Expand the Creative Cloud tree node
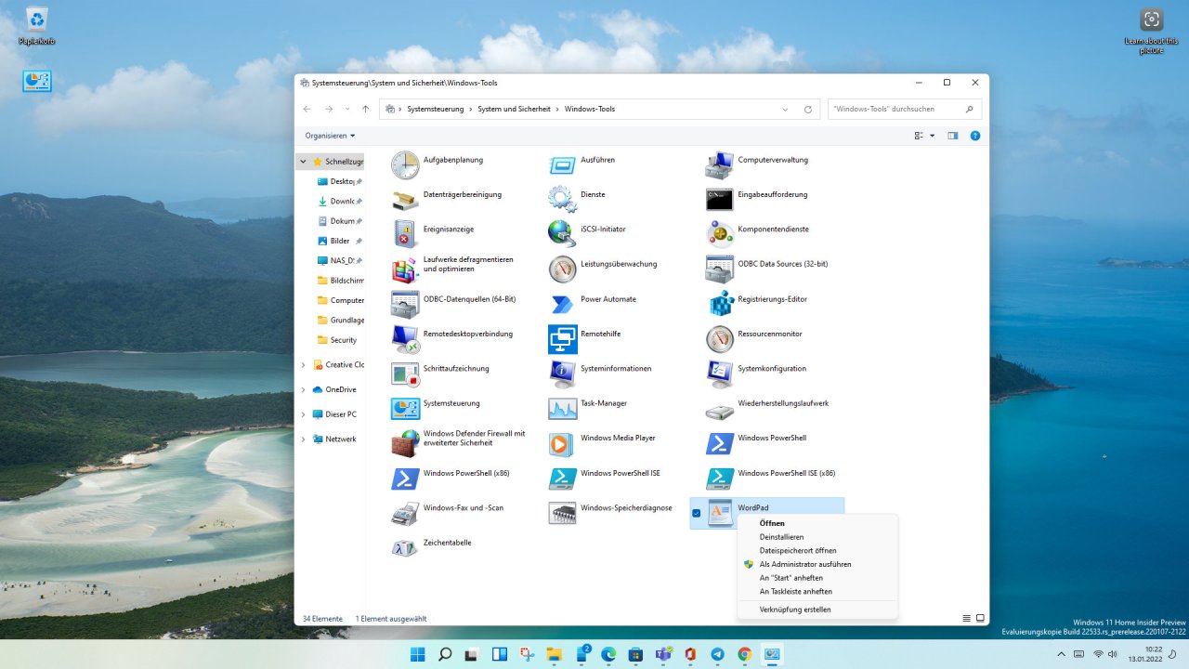 tap(303, 365)
